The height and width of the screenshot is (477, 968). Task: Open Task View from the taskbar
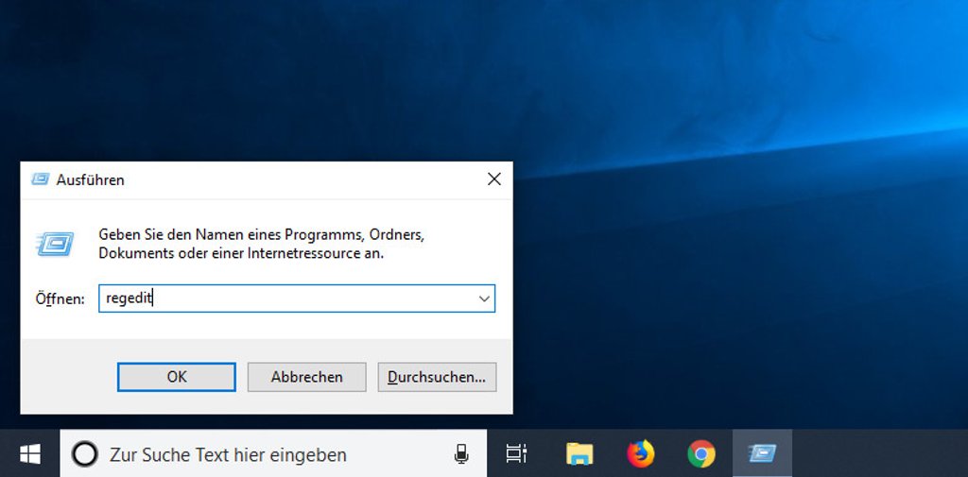click(516, 454)
